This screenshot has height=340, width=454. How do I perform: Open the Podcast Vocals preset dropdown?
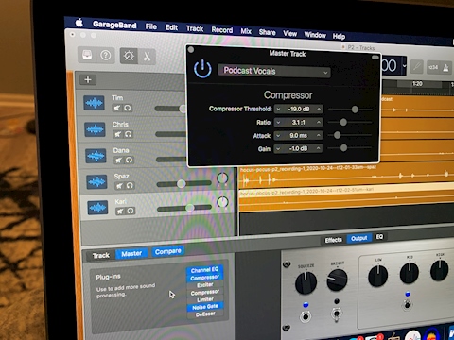pyautogui.click(x=274, y=71)
